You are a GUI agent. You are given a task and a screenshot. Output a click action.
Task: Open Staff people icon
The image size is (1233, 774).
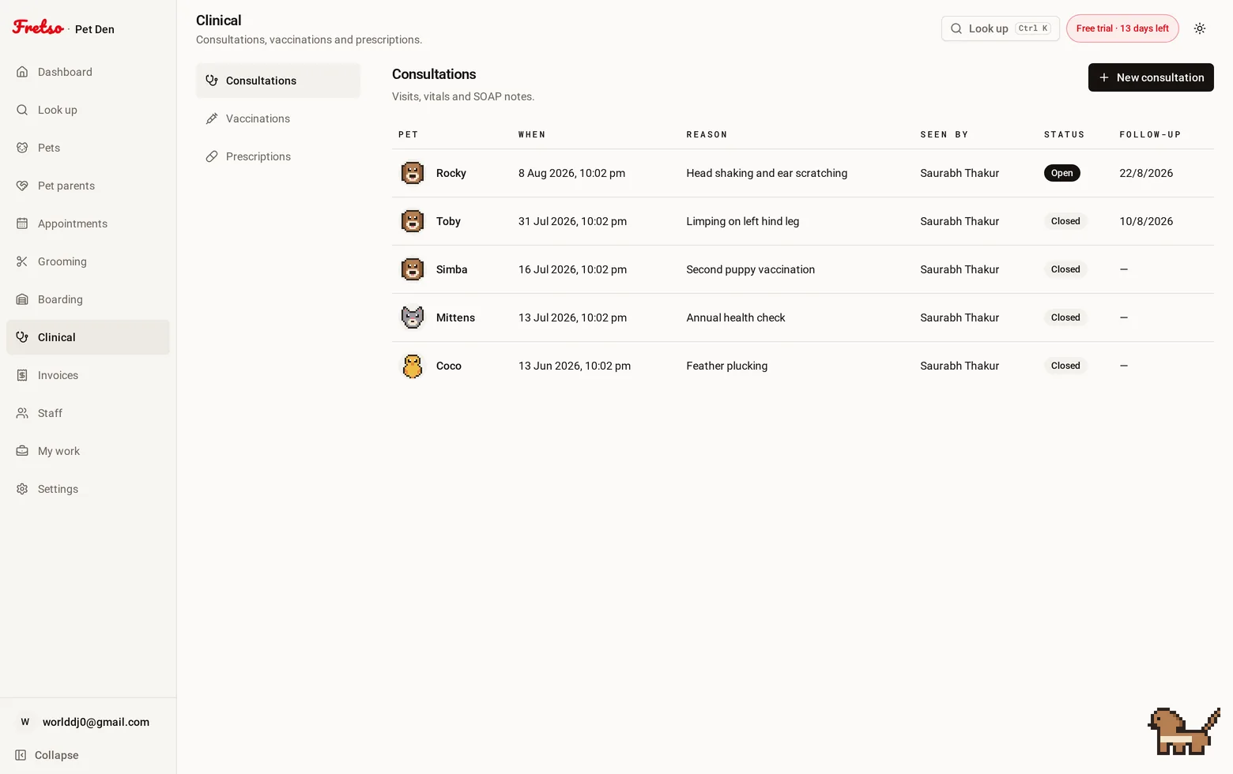(22, 413)
